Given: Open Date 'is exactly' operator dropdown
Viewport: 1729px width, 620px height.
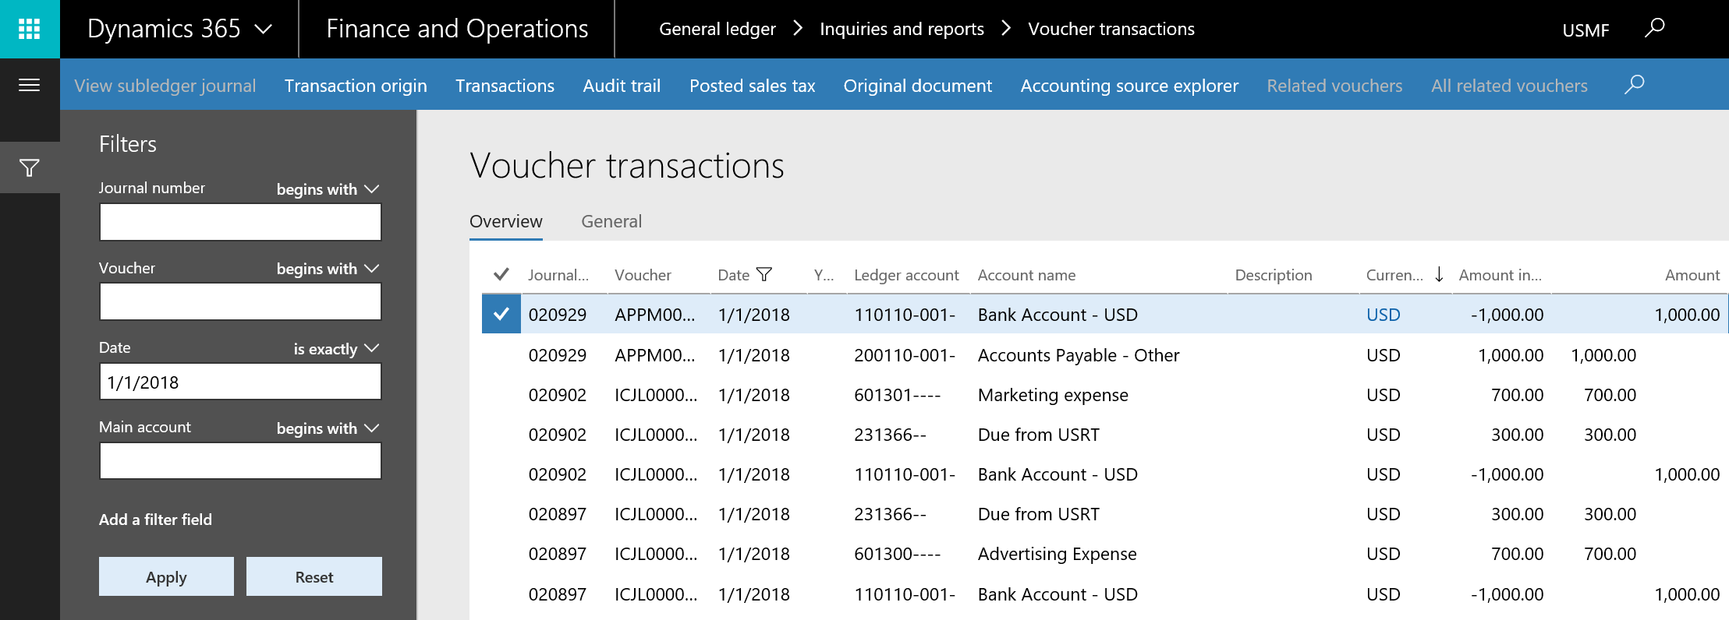Looking at the screenshot, I should coord(336,348).
